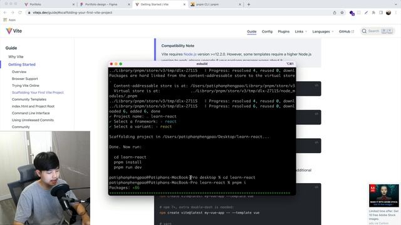401x225 pixels.
Task: Select the Getting Started | Vite tab
Action: (x=155, y=4)
